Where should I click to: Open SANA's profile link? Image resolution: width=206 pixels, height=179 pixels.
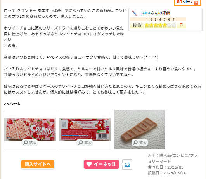[145, 13]
